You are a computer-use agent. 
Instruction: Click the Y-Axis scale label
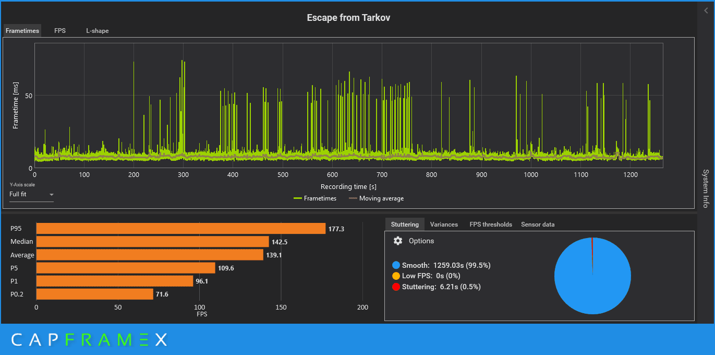22,185
